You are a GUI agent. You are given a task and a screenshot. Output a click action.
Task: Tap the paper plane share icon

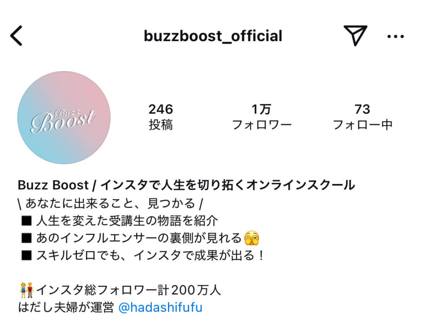click(355, 35)
